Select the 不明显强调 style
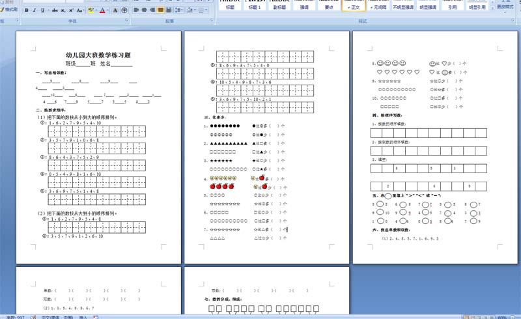Viewport: 521px width, 319px height. pos(403,5)
